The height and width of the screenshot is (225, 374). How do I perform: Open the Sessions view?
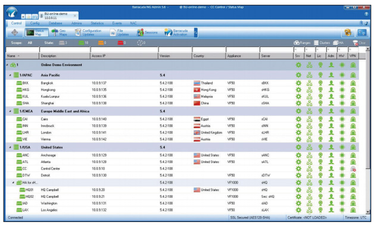coord(147,32)
